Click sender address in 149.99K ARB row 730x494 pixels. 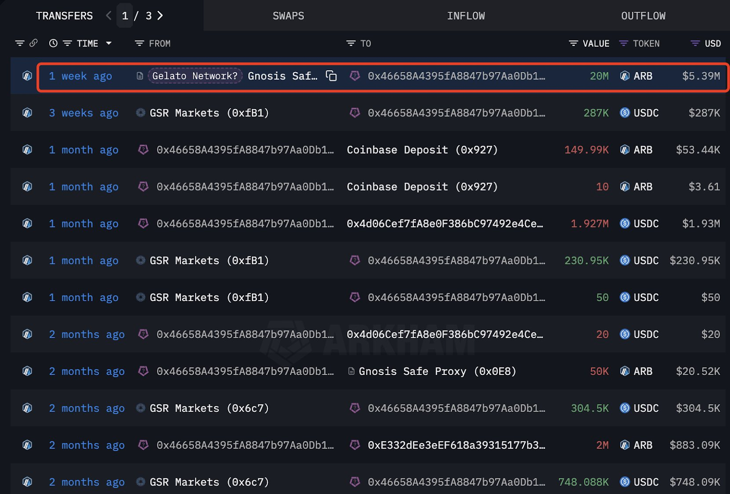click(x=245, y=150)
